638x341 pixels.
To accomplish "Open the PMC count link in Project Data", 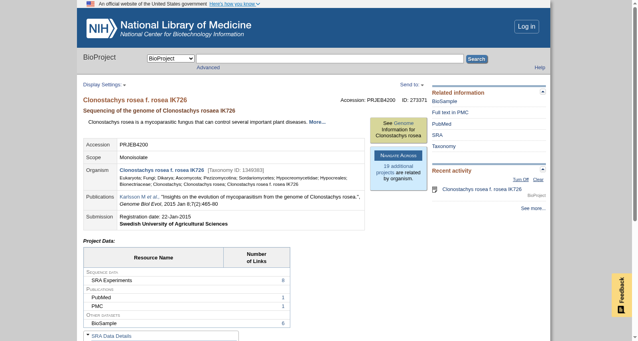I will 283,306.
